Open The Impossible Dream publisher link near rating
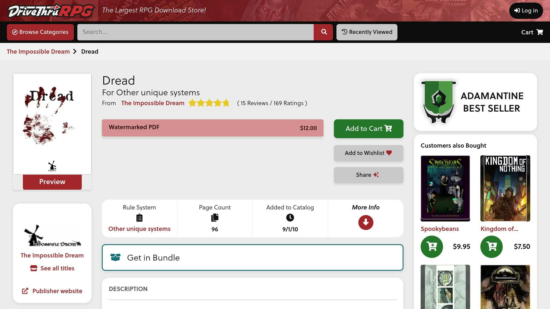550x309 pixels. 153,103
